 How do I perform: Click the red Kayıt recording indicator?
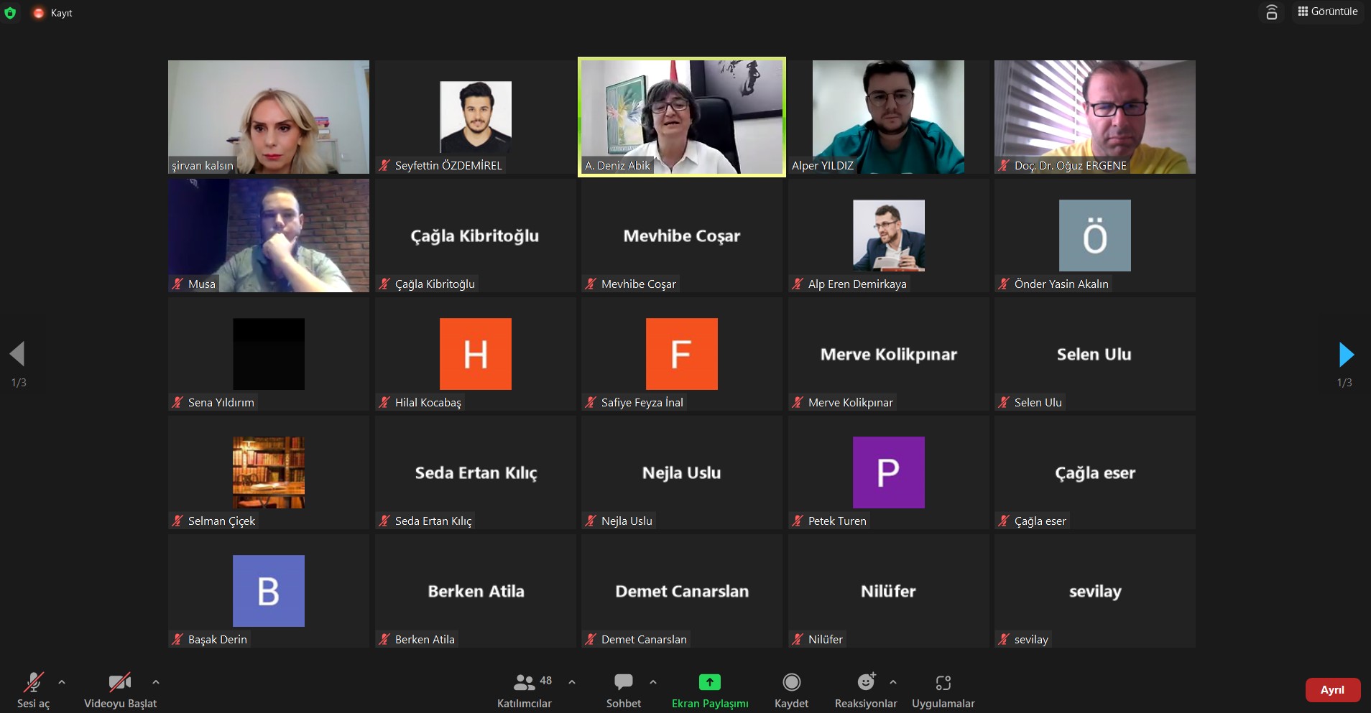click(x=52, y=13)
